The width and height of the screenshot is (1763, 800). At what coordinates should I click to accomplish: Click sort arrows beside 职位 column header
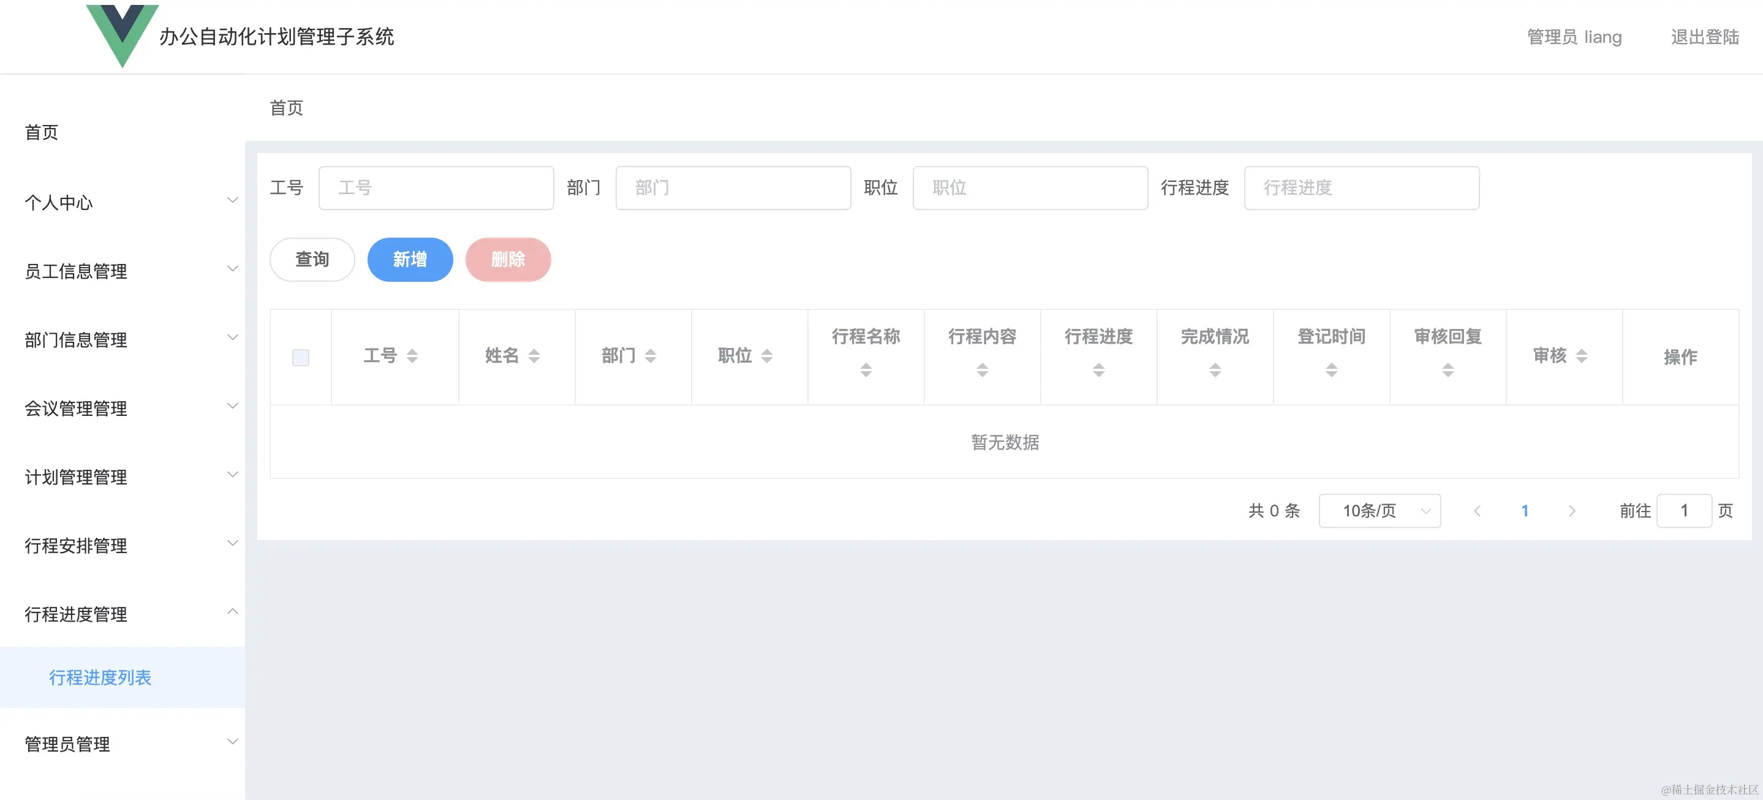click(766, 356)
